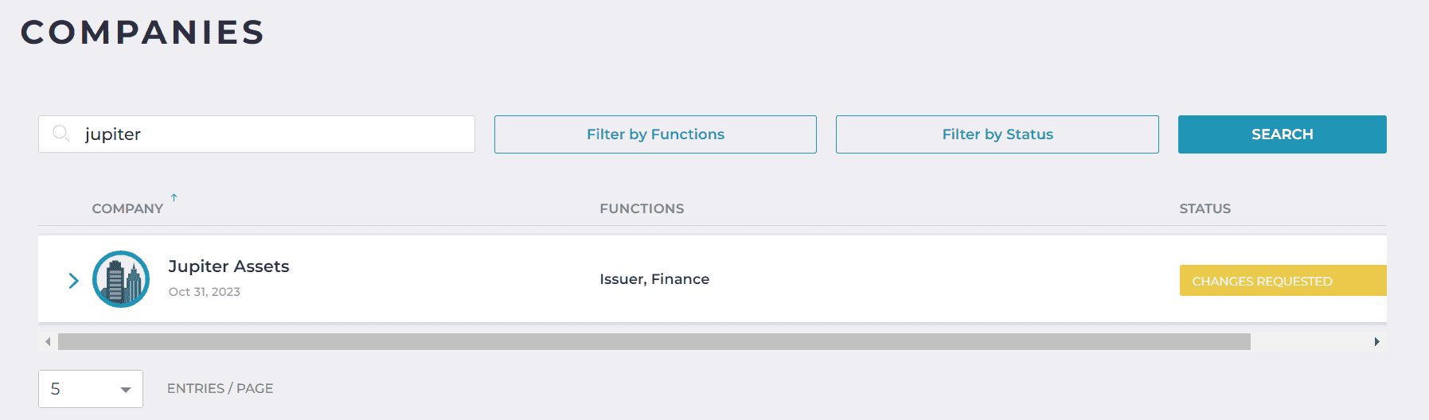The height and width of the screenshot is (420, 1429).
Task: Click the ascending sort arrow icon
Action: [174, 197]
